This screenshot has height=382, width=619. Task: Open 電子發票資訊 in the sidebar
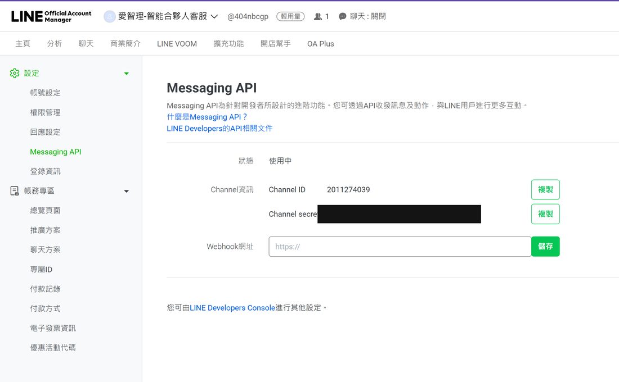tap(53, 329)
